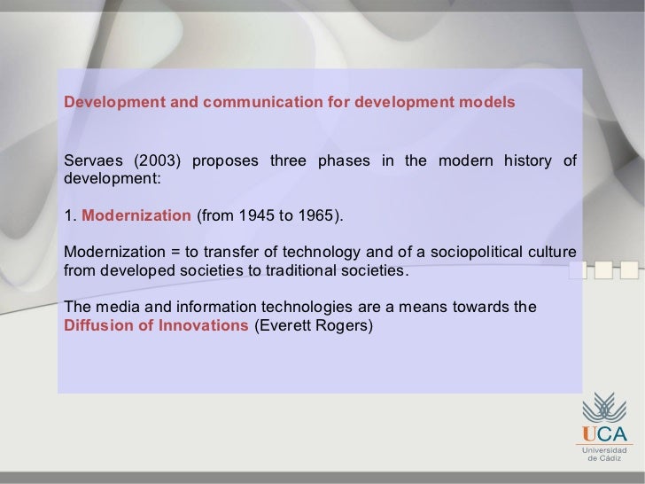Click the word 'development:' ending the first paragraph
The image size is (645, 484).
[113, 179]
